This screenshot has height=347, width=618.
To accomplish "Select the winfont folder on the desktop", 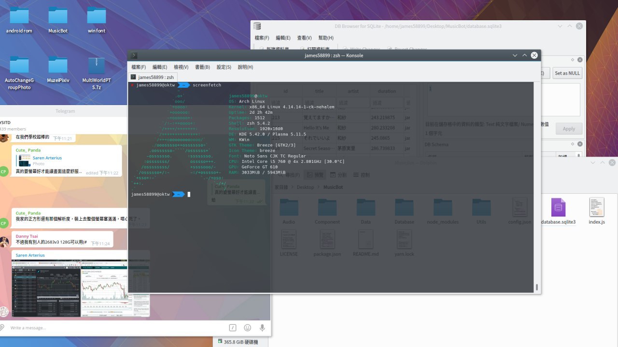I will click(x=97, y=20).
